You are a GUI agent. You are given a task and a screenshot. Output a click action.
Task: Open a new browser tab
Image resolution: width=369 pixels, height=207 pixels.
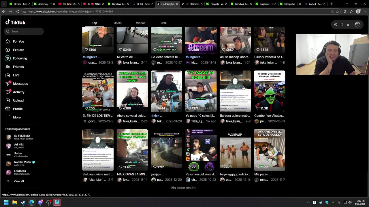(331, 4)
